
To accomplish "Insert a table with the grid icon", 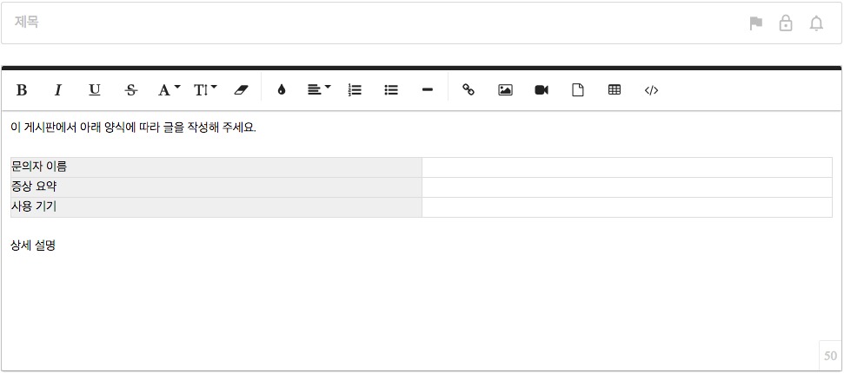I will tap(615, 90).
